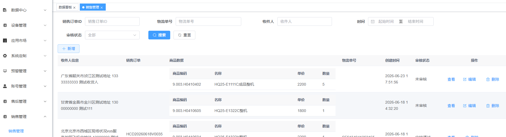Click the 系统定制 gear icon
The image size is (506, 137).
click(5, 56)
